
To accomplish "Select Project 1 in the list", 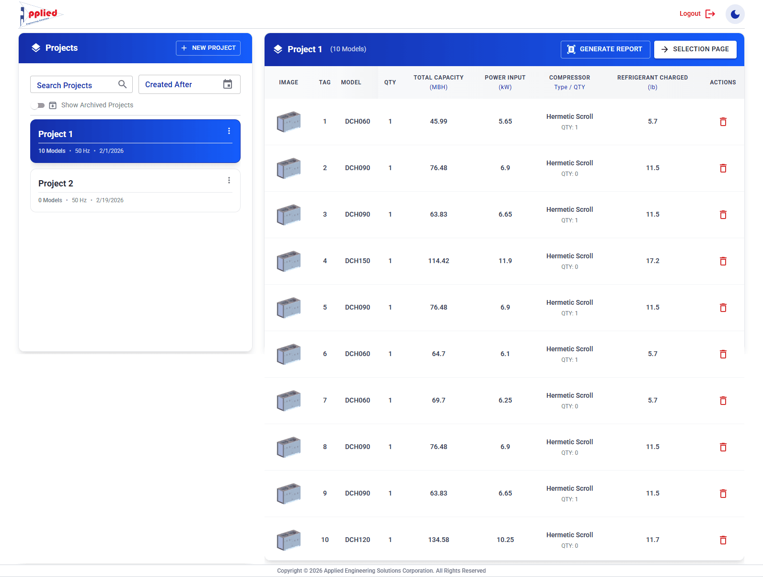I will tap(135, 141).
